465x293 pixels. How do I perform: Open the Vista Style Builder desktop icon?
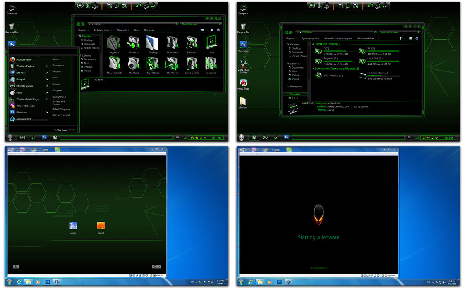tap(243, 67)
